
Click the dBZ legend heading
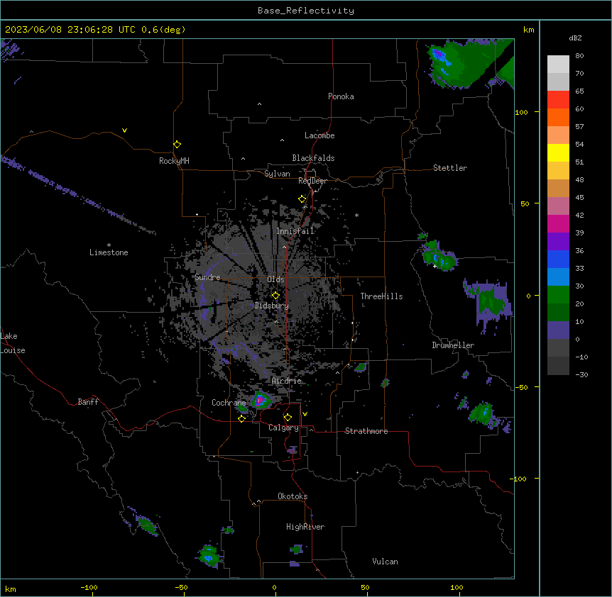(575, 38)
